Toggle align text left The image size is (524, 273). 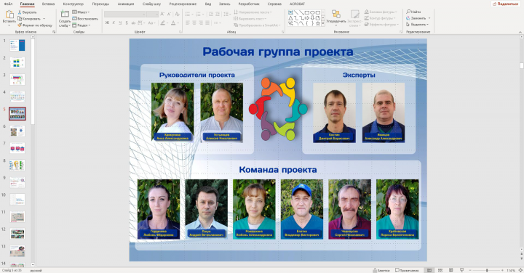(188, 23)
